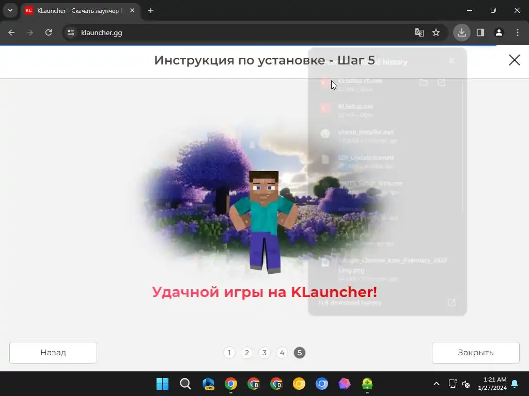Screen dimensions: 529x396
Task: Restore down the Chrome window
Action: click(493, 10)
